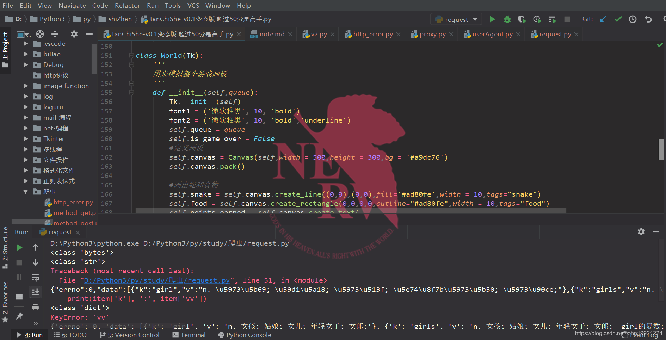Viewport: 666px width, 340px height.
Task: Click the green inspection checkmark indicator
Action: click(x=660, y=45)
